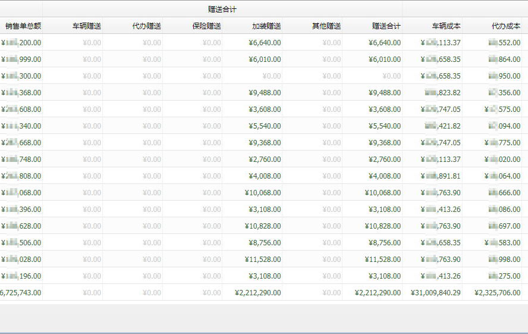Click the top 赠送合计 group header
The height and width of the screenshot is (334, 528).
pos(222,10)
